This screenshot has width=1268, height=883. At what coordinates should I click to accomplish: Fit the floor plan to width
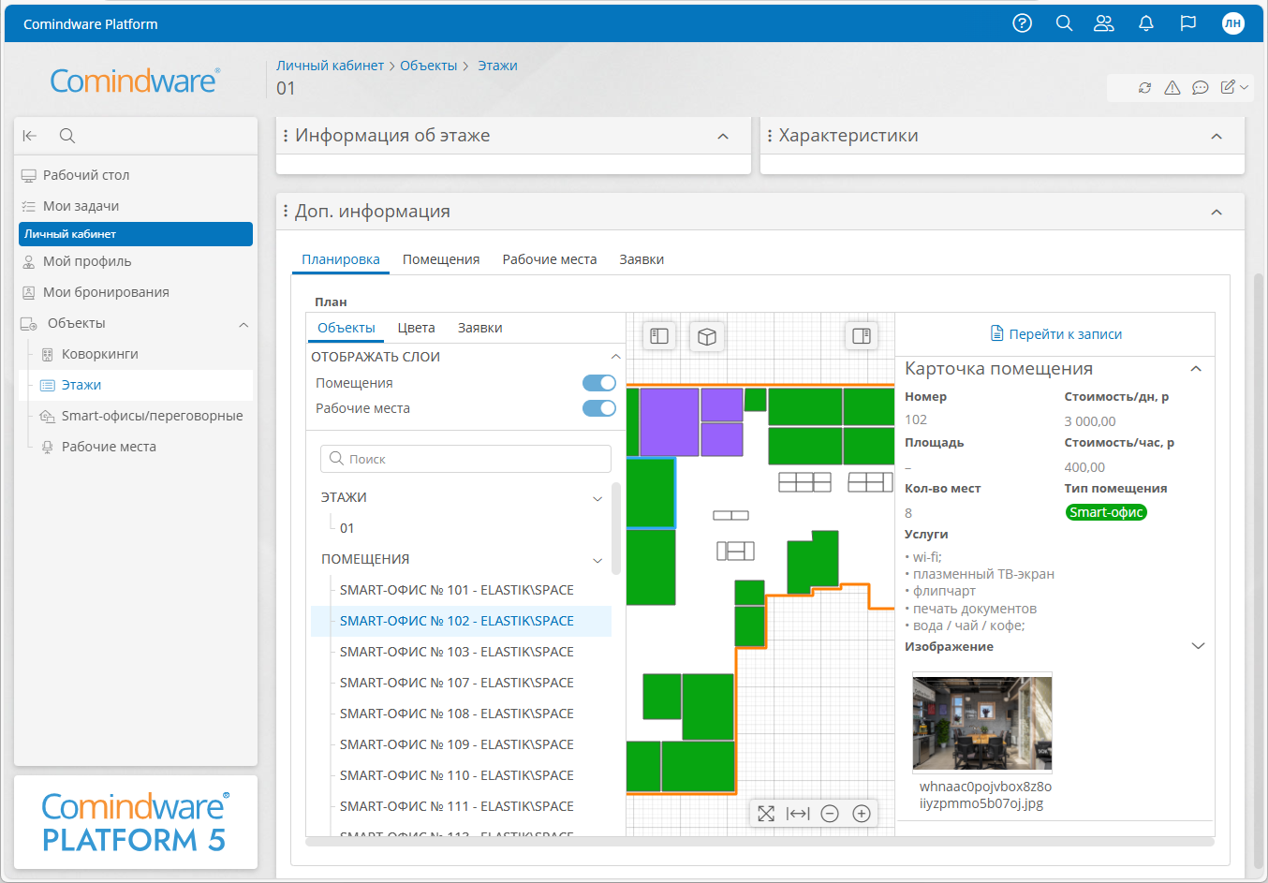click(798, 814)
